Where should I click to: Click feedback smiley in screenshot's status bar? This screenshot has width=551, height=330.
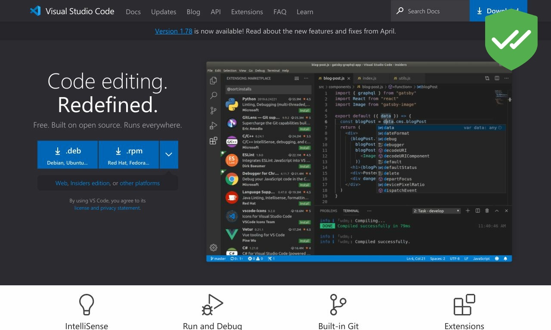pos(497,259)
